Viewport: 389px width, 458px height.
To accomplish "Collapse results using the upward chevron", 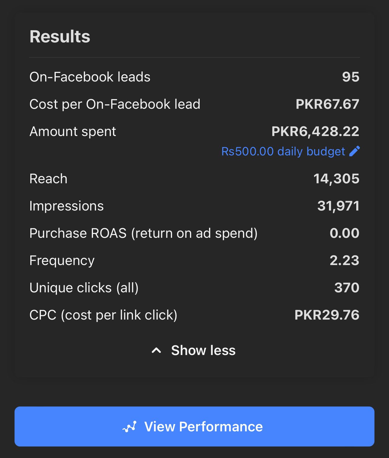I will (156, 350).
